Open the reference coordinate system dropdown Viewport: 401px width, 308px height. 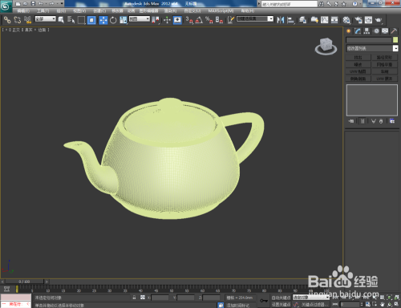140,19
